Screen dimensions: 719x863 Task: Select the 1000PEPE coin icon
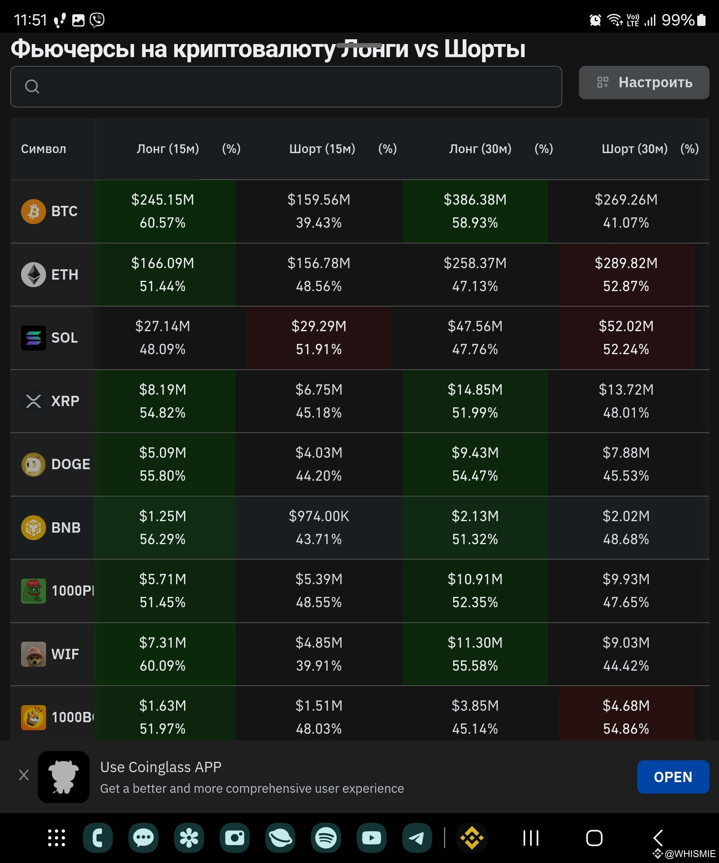click(x=33, y=591)
